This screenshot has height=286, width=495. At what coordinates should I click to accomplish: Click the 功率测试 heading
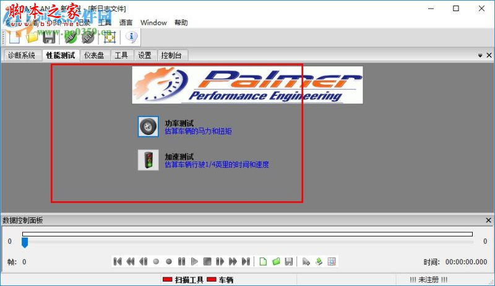point(179,123)
